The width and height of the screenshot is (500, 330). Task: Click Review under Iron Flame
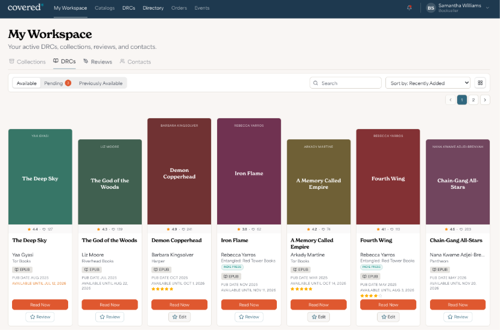249,317
